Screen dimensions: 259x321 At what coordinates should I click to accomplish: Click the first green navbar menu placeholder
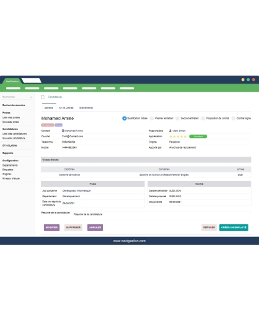pyautogui.click(x=13, y=88)
